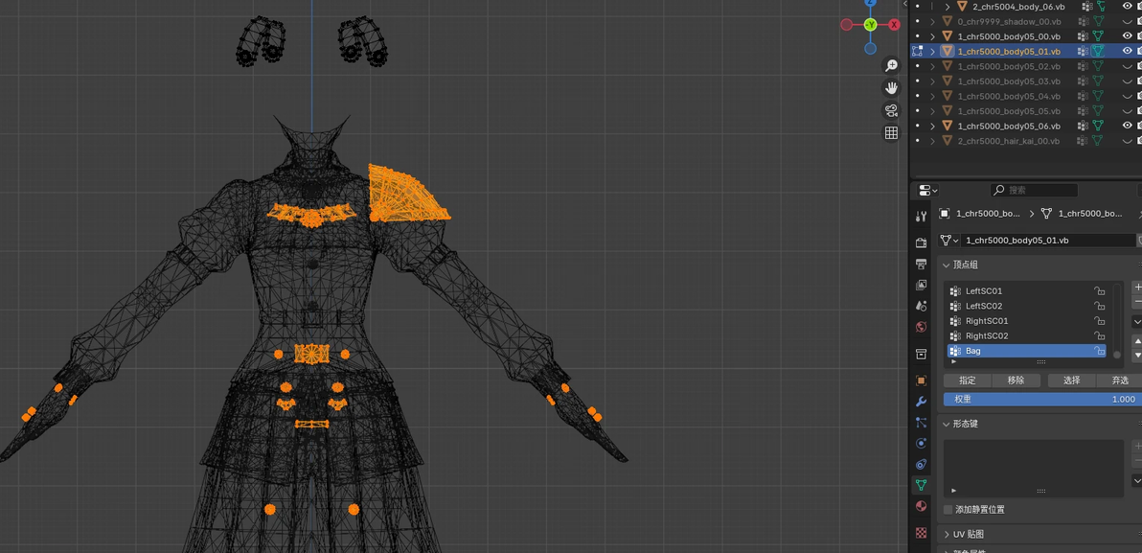The height and width of the screenshot is (553, 1142).
Task: Hide 1_chr5000_body05_06.vb with eye icon
Action: (1128, 126)
